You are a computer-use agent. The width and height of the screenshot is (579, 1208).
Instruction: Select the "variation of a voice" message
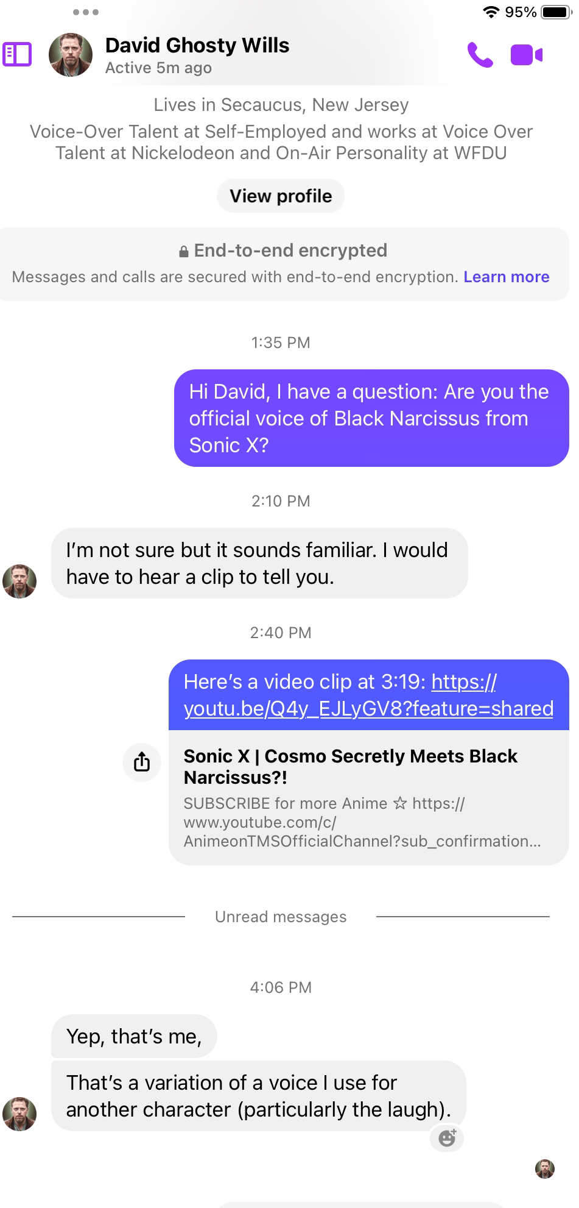pos(259,1096)
